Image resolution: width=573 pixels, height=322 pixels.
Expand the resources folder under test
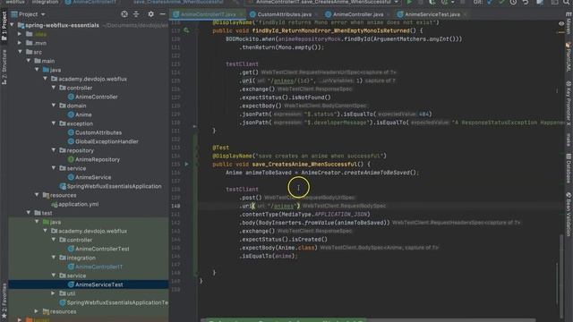pyautogui.click(x=37, y=311)
